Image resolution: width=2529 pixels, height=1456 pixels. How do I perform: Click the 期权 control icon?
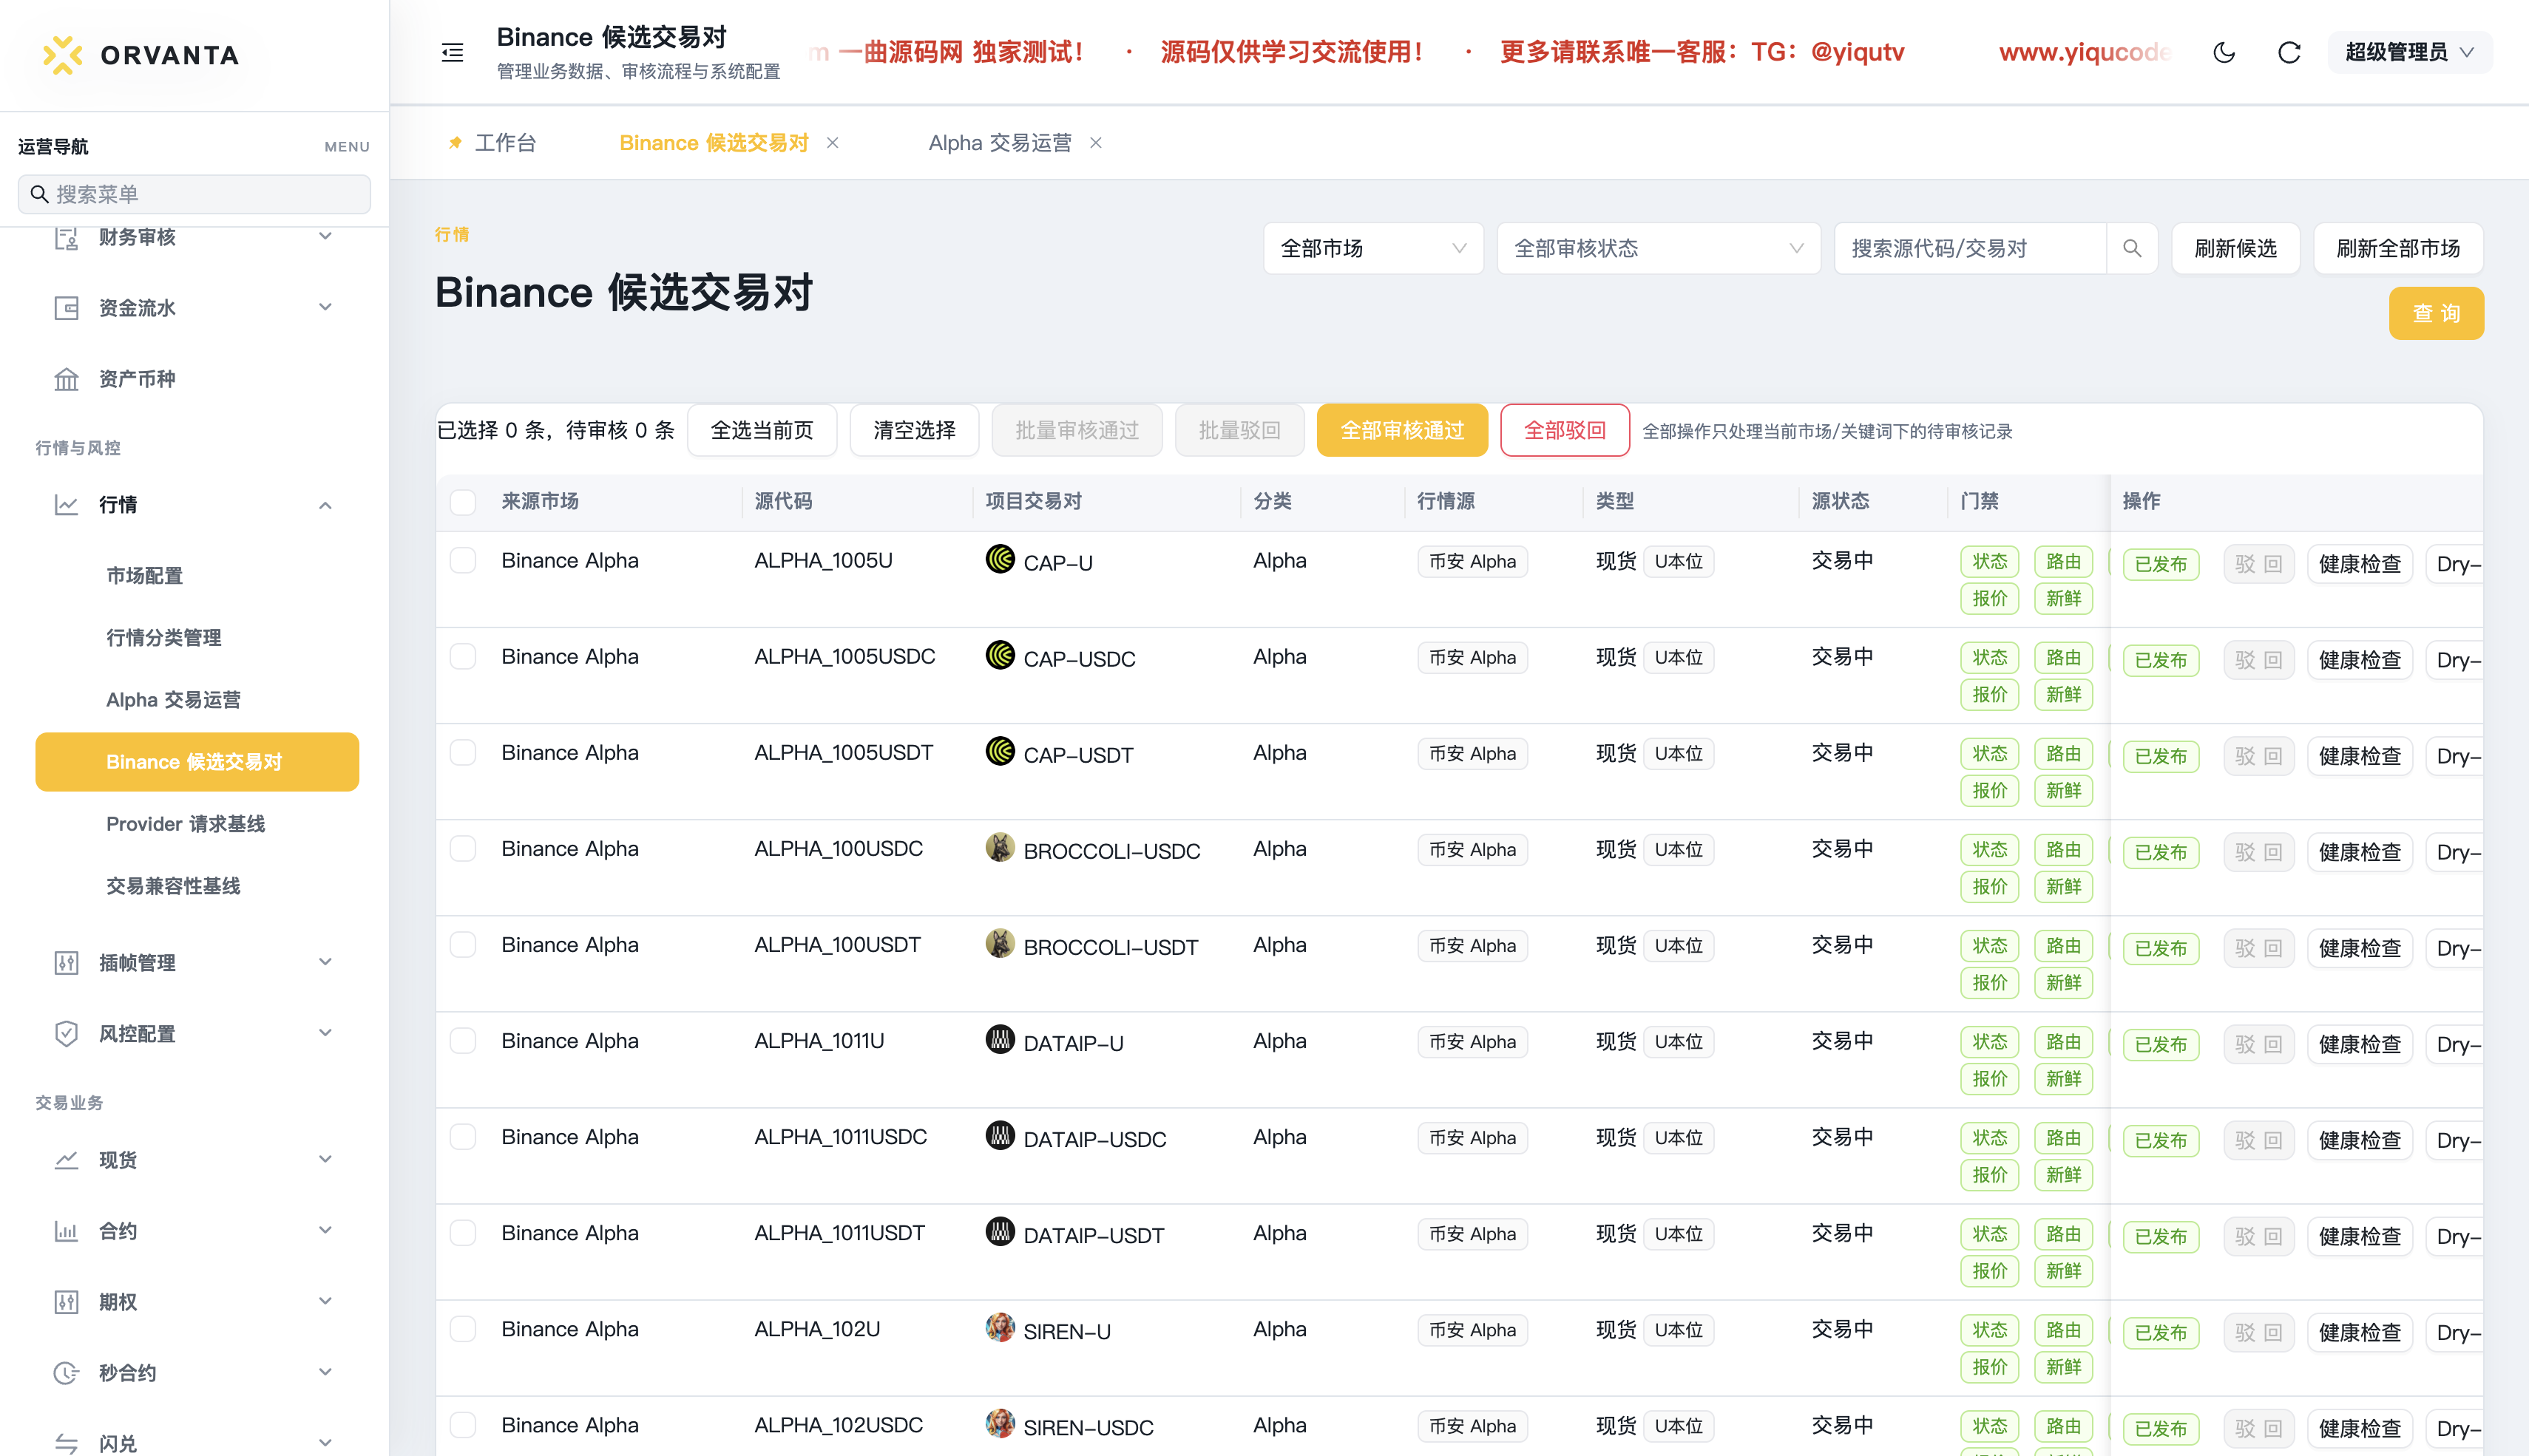tap(66, 1302)
